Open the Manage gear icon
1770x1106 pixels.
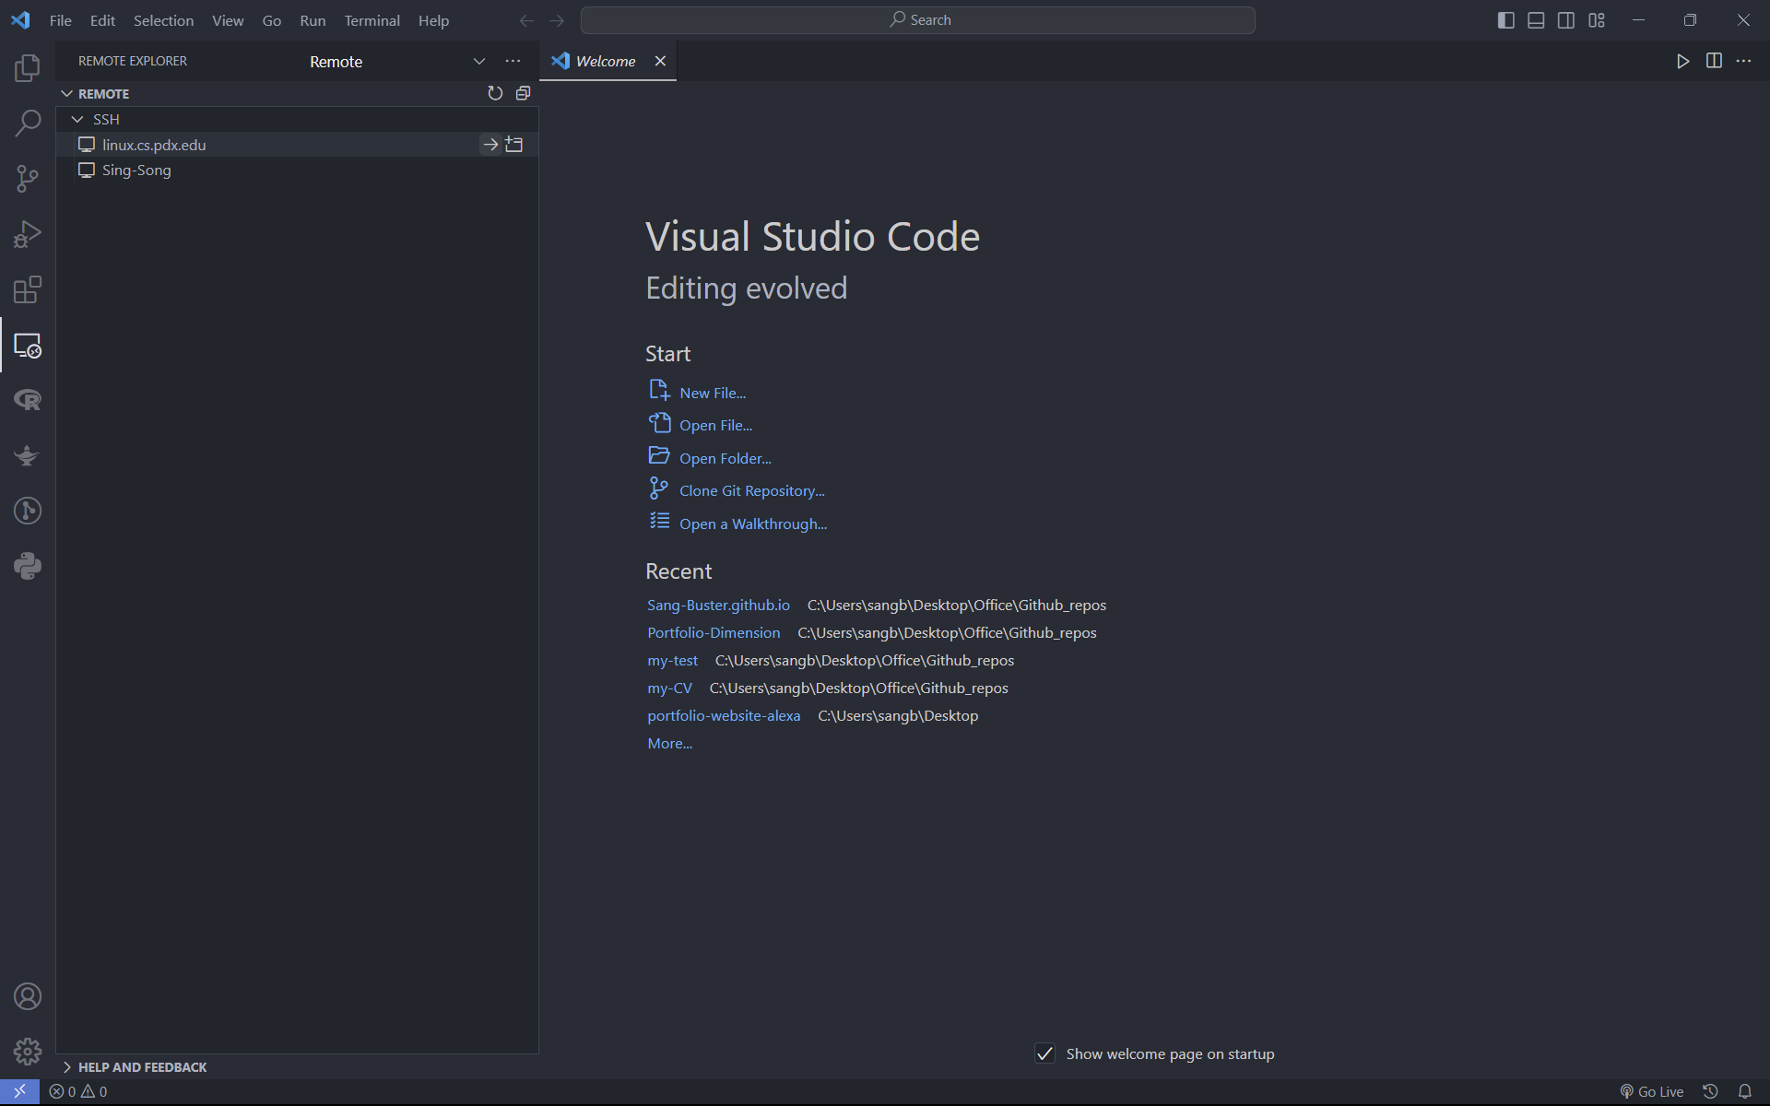(28, 1052)
